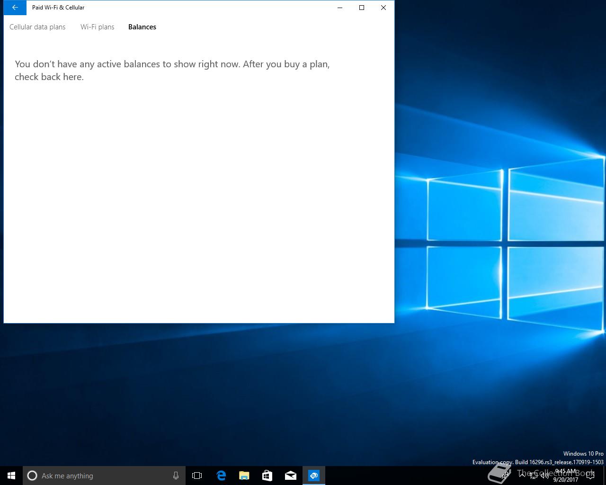
Task: Expand the hidden system tray icons chevron
Action: 522,476
